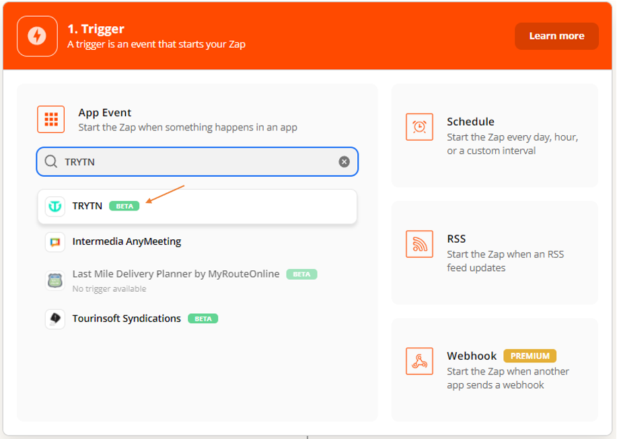Click the '1. Trigger' header title

pos(96,29)
